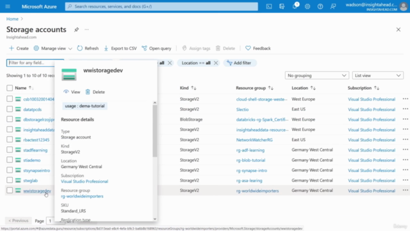Viewport: 410px width, 231px height.
Task: Click the user account avatar
Action: (x=404, y=6)
